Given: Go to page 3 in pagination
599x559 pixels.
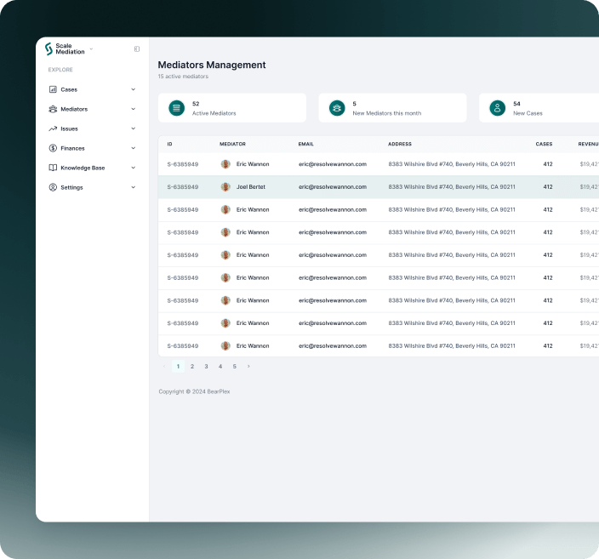Looking at the screenshot, I should (206, 366).
